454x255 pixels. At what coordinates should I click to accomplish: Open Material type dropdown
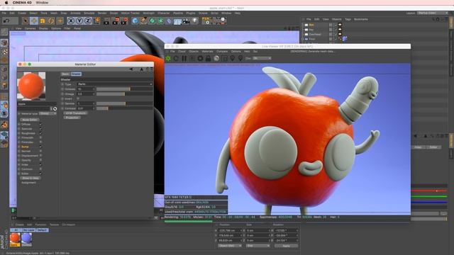coord(48,113)
